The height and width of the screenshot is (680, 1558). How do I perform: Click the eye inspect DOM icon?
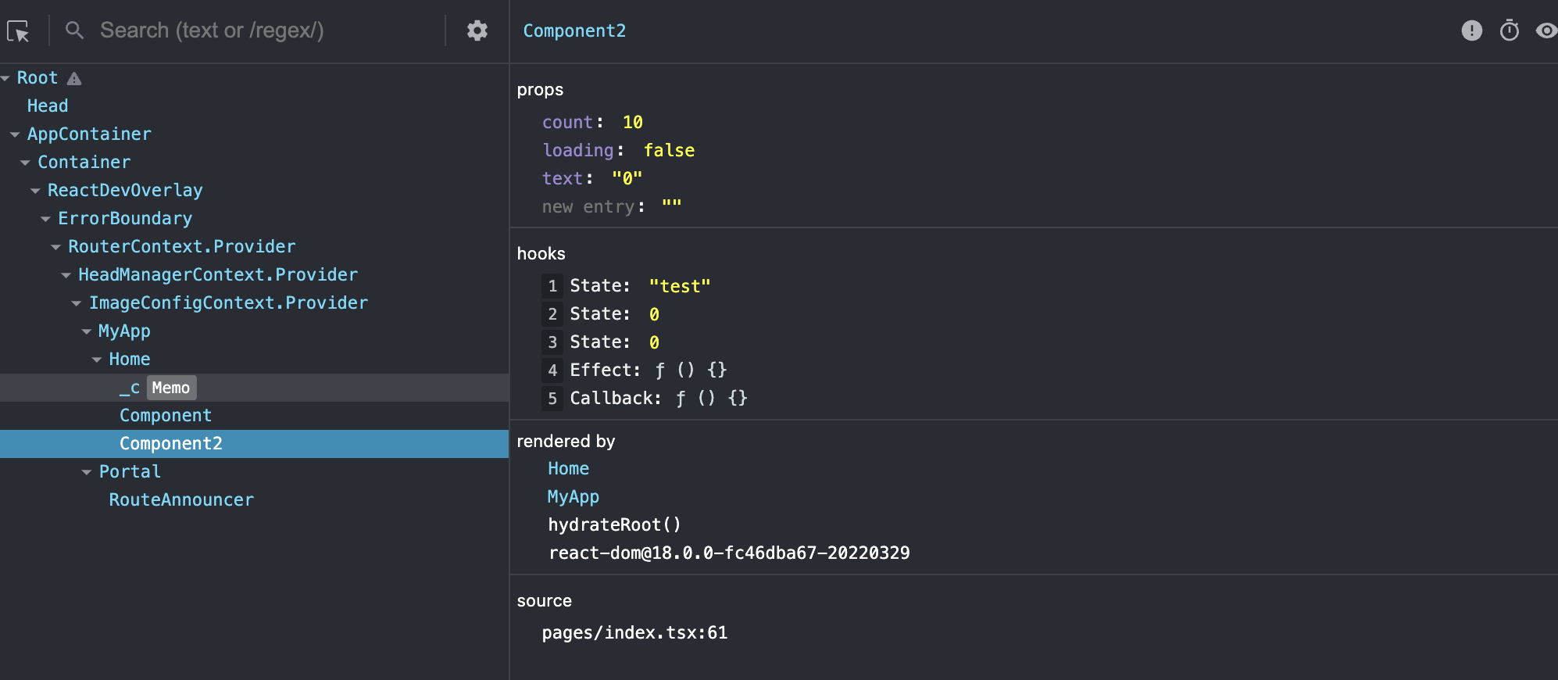pos(1545,30)
